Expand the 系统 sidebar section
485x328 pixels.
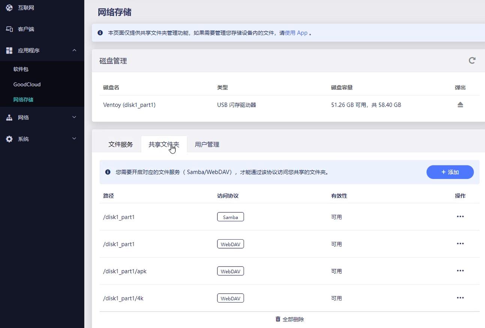pyautogui.click(x=74, y=139)
